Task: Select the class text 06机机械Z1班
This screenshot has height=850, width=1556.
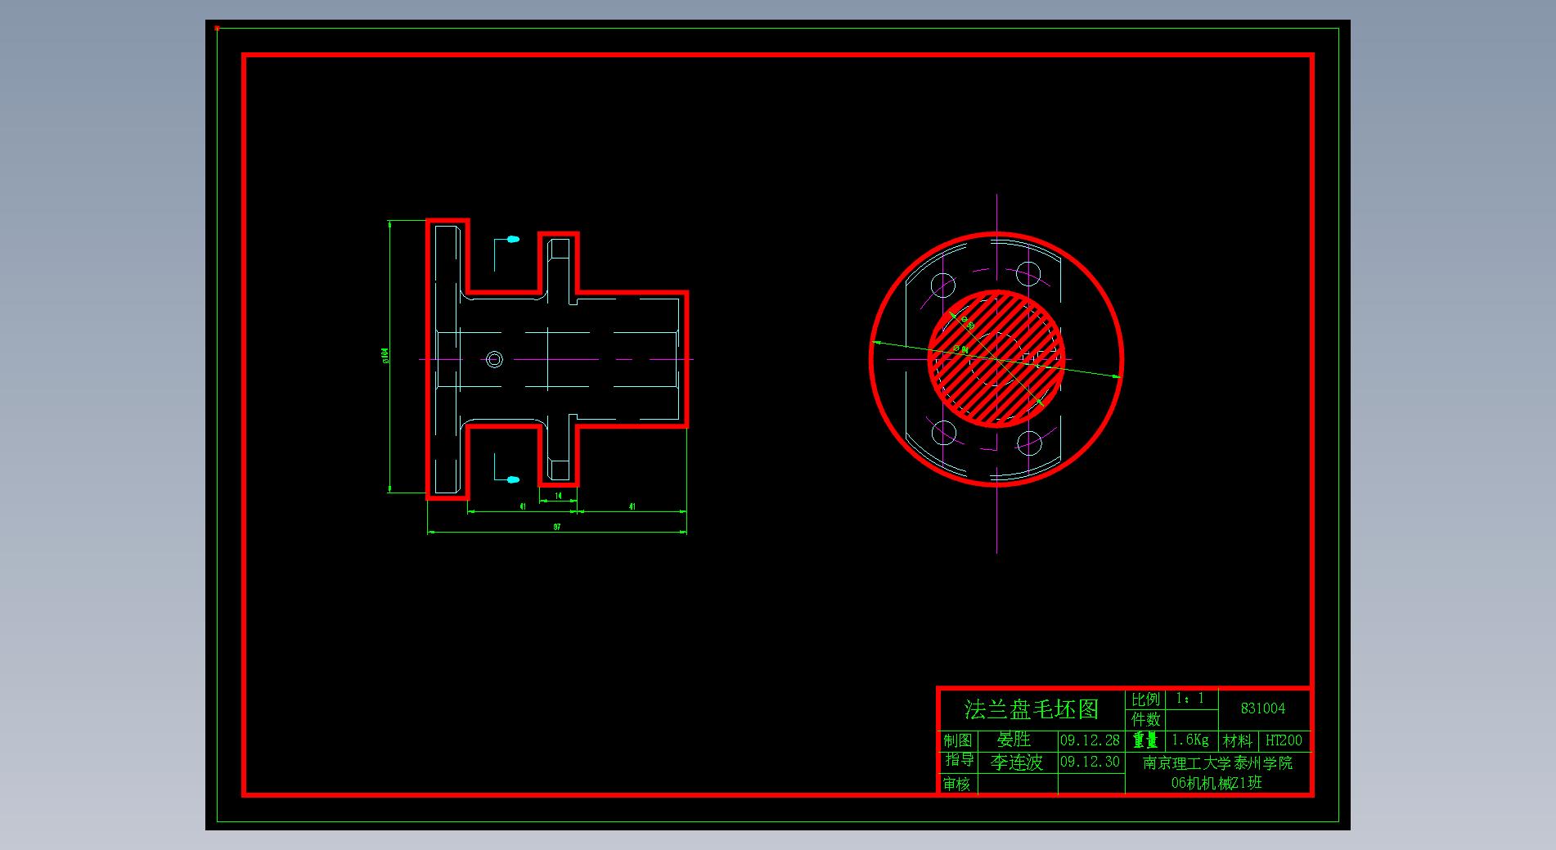Action: (x=1216, y=783)
